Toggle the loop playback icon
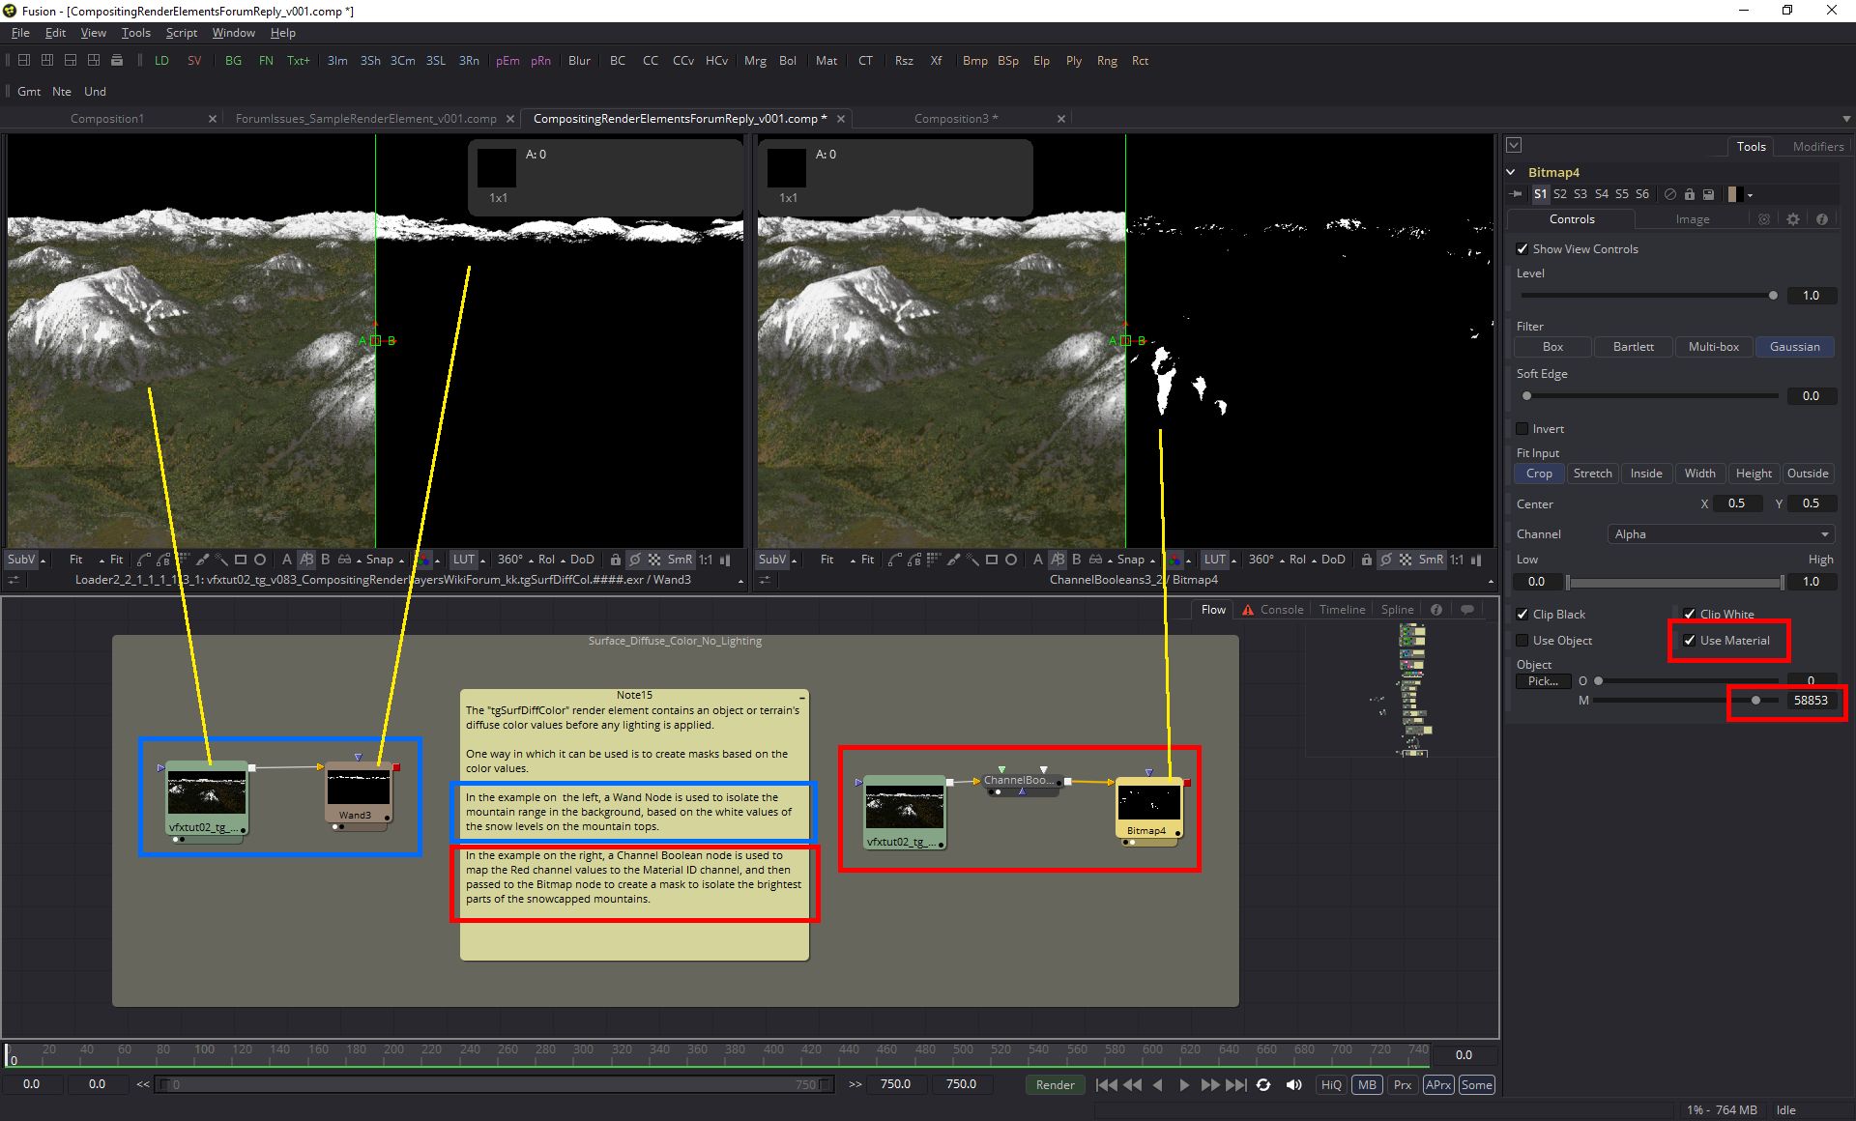 coord(1263,1084)
